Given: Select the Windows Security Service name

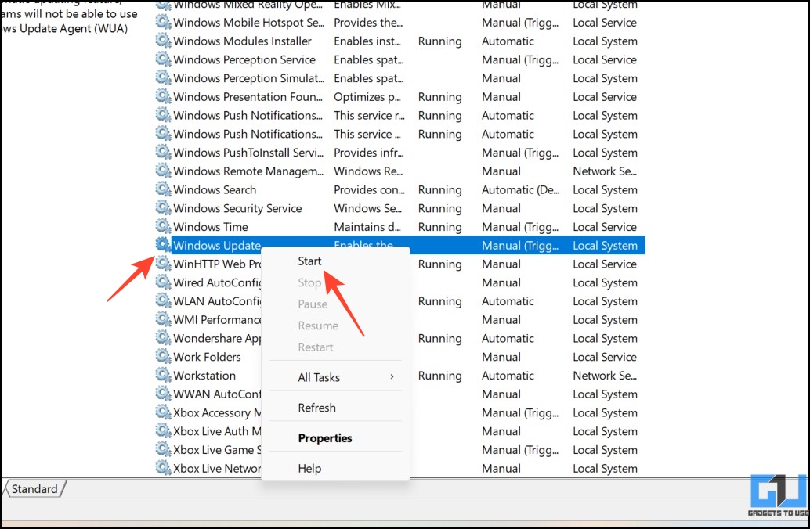Looking at the screenshot, I should tap(237, 208).
